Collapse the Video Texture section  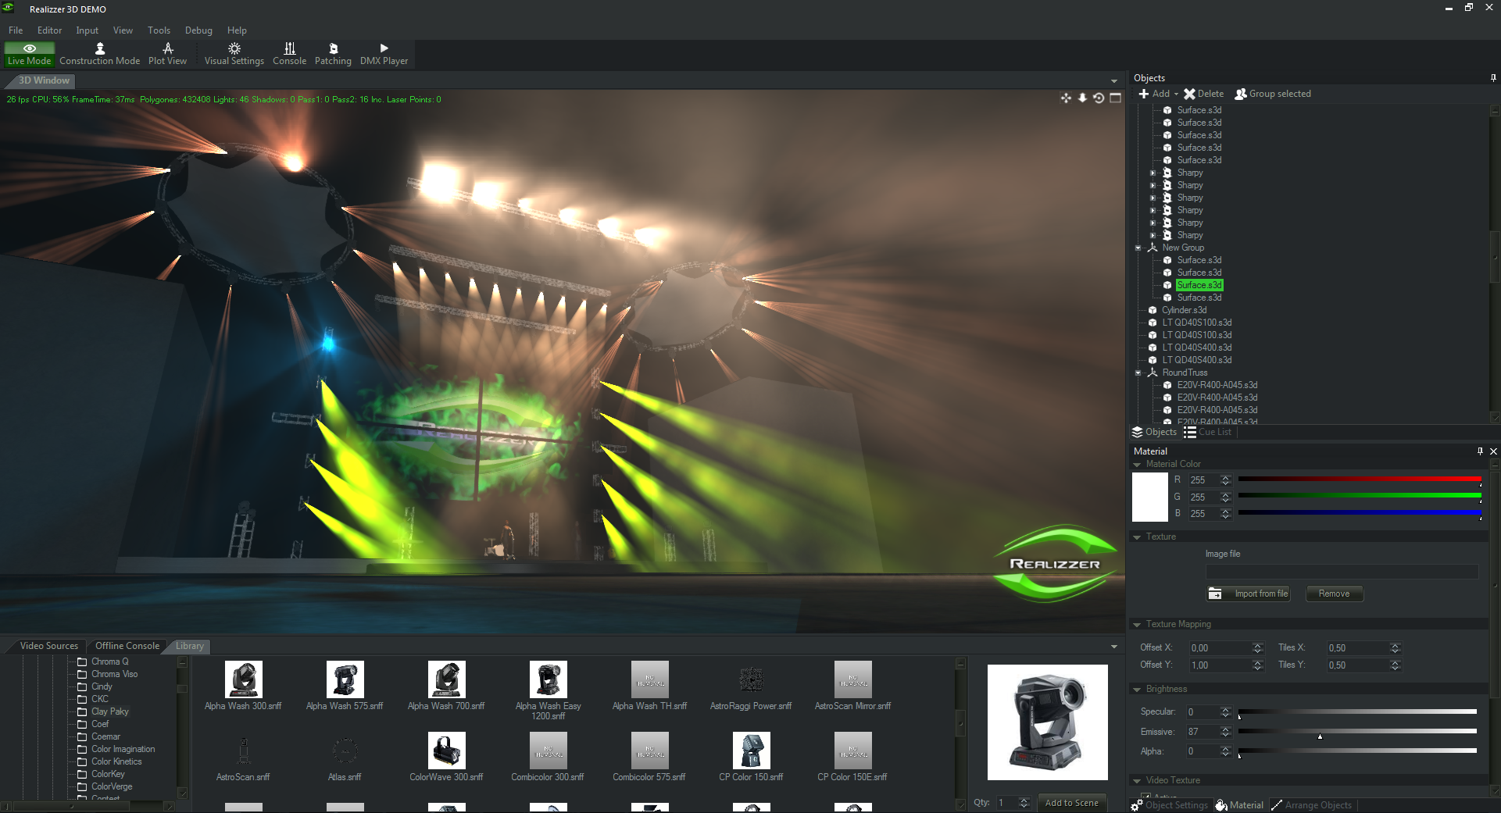click(1137, 780)
